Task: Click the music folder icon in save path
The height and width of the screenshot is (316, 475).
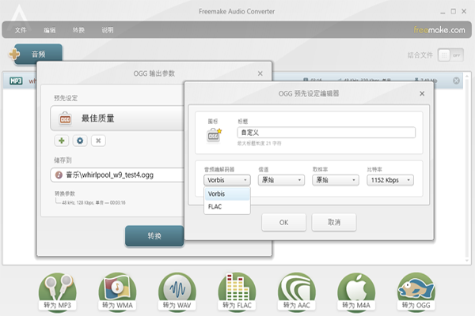Action: 59,175
